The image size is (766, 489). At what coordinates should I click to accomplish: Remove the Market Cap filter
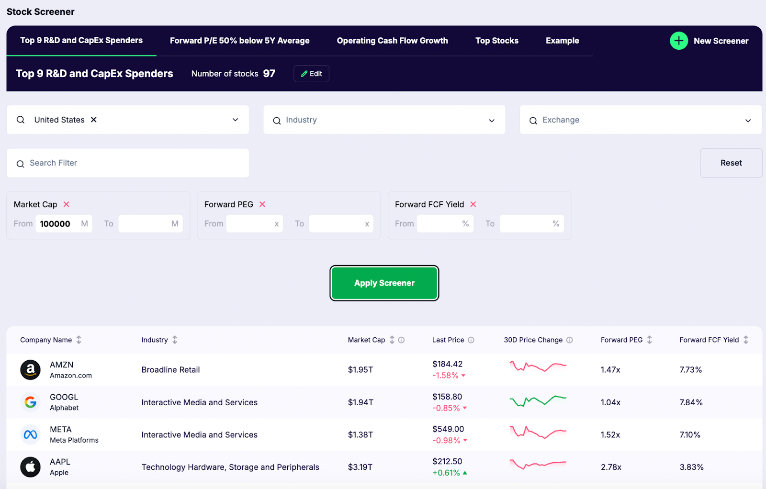pos(67,204)
